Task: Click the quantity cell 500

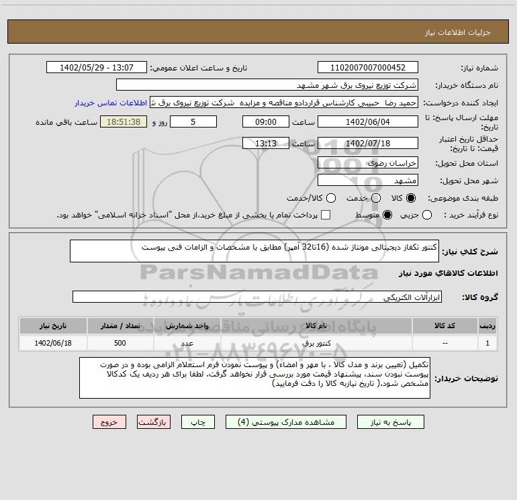Action: pyautogui.click(x=120, y=343)
